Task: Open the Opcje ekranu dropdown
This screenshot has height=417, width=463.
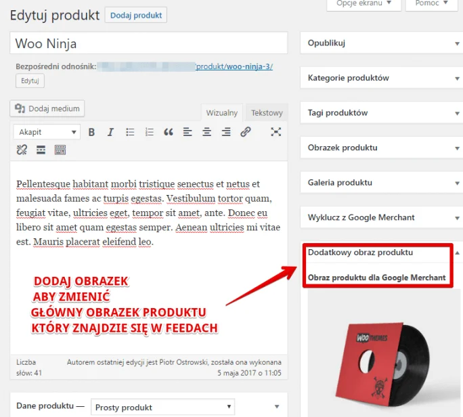Action: click(363, 3)
